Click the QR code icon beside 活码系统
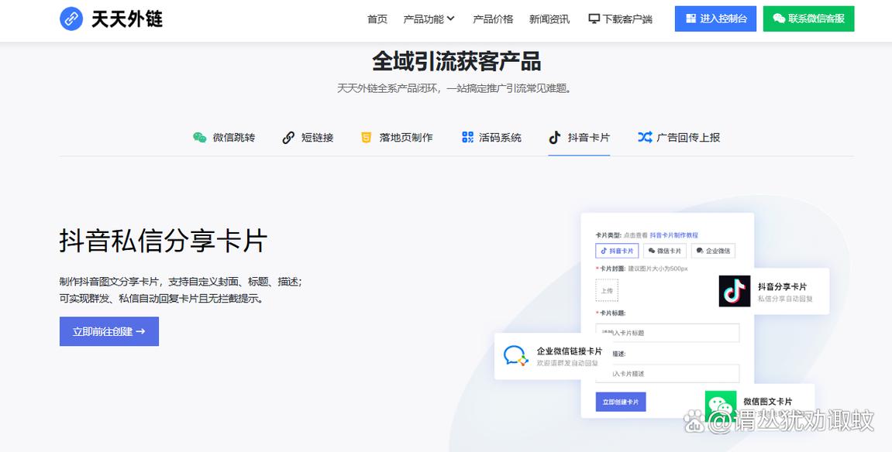The height and width of the screenshot is (452, 892). pos(467,138)
